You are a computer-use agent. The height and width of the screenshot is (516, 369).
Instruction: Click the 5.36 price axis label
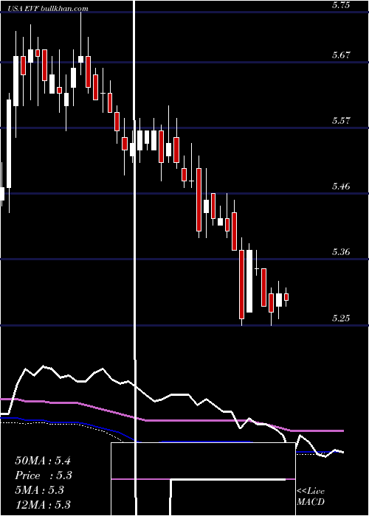341,252
